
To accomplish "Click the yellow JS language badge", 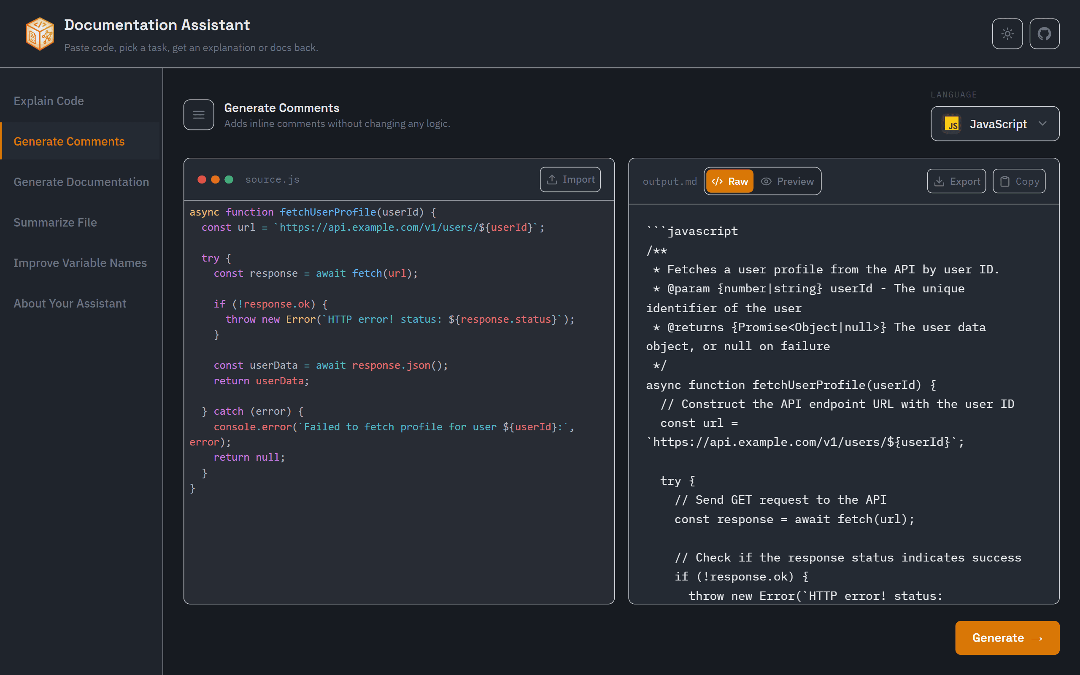I will pyautogui.click(x=951, y=124).
